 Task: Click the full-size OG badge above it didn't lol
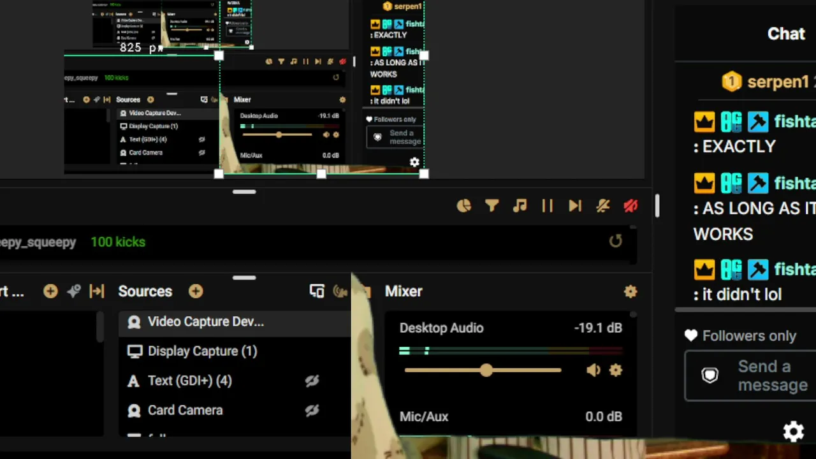(x=731, y=270)
